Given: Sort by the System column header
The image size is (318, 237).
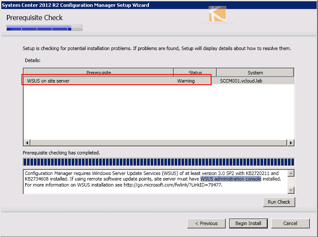Looking at the screenshot, I should [255, 73].
